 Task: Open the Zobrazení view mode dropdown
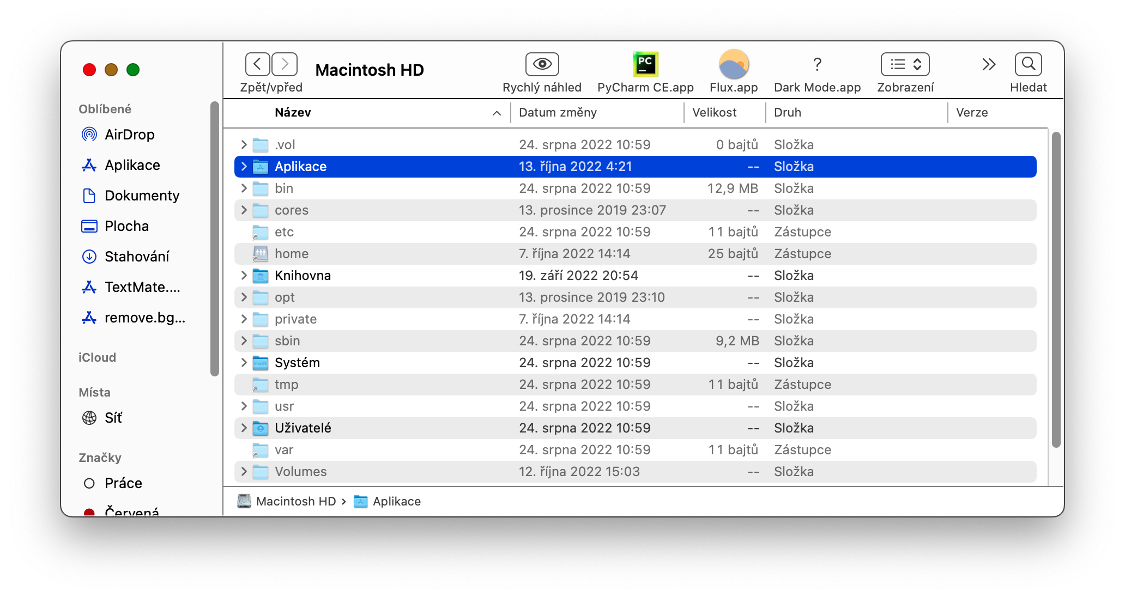[x=905, y=64]
